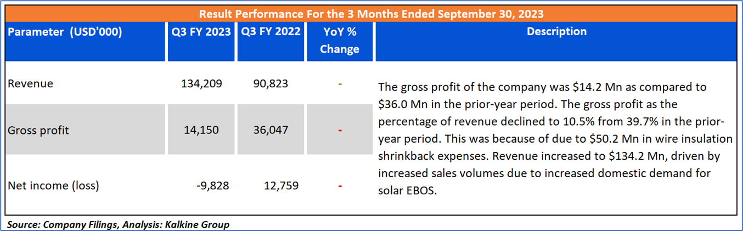Click the Result Performance title banner
This screenshot has height=231, width=743.
[371, 14]
